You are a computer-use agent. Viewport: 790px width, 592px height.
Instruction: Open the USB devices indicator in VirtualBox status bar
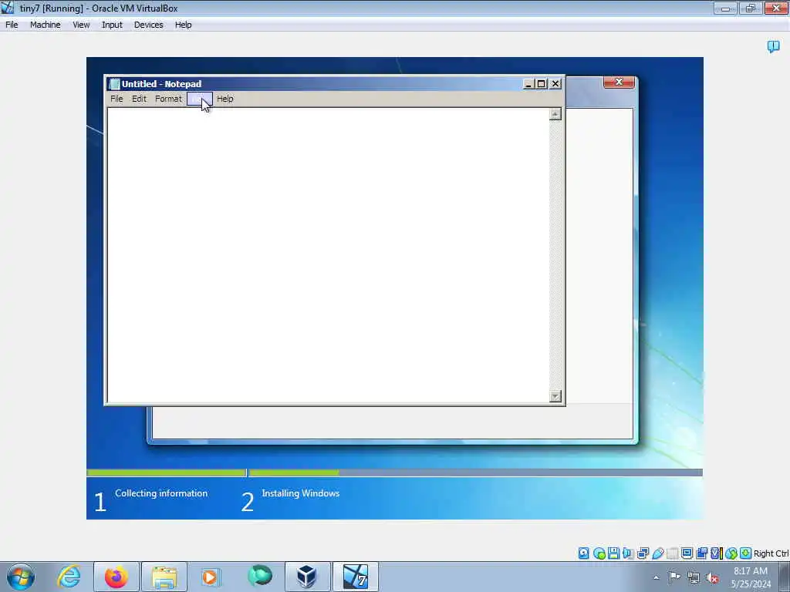(657, 553)
